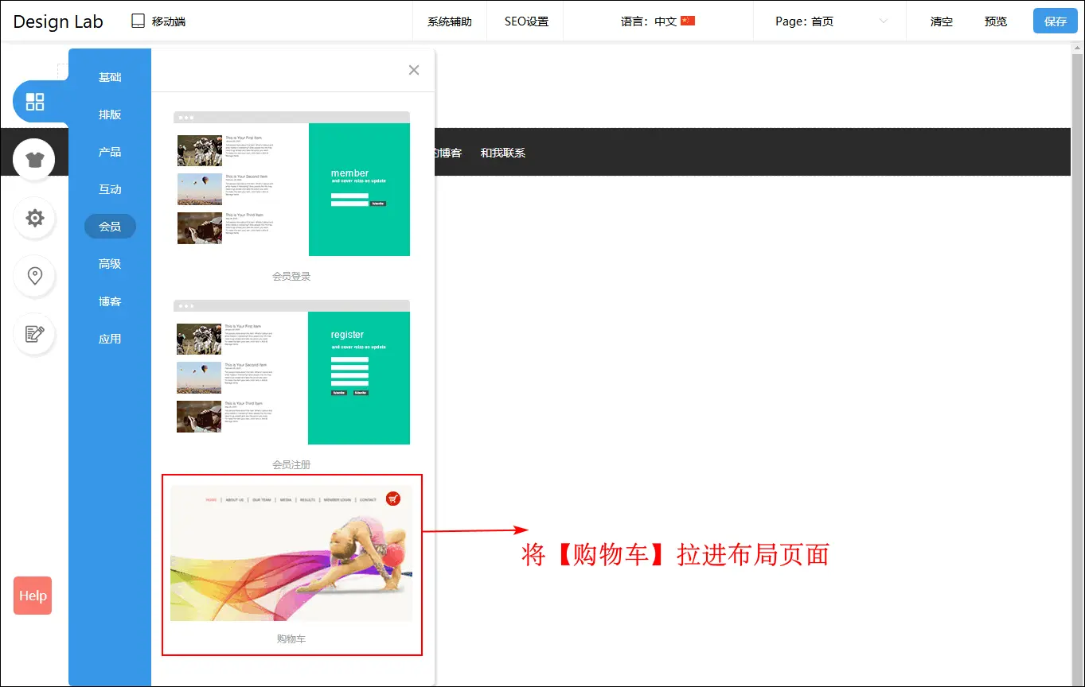Open the 系统辅助 menu
This screenshot has height=687, width=1085.
(x=449, y=21)
